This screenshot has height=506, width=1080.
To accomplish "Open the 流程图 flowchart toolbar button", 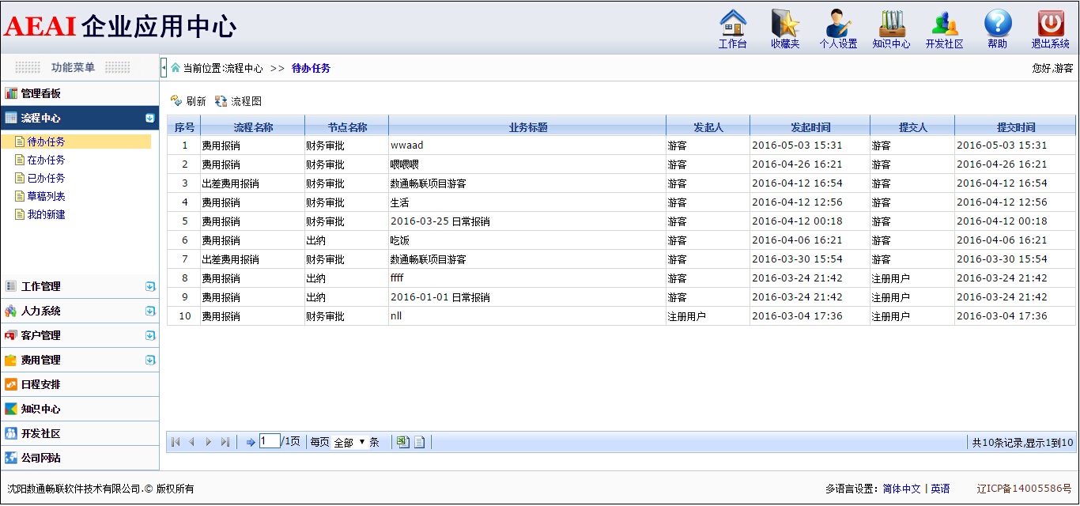I will point(238,101).
